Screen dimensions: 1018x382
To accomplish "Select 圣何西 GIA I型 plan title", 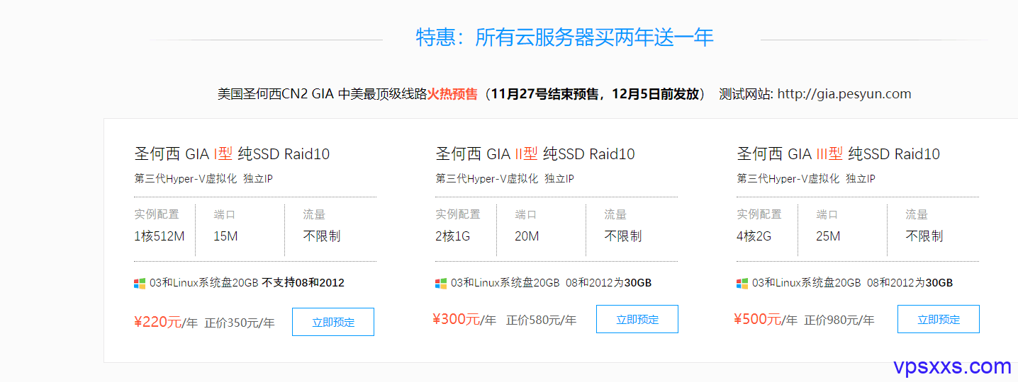I will (x=232, y=154).
